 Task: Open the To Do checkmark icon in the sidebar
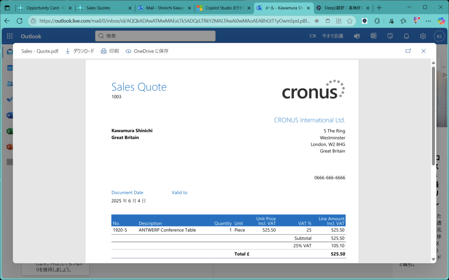tap(10, 100)
